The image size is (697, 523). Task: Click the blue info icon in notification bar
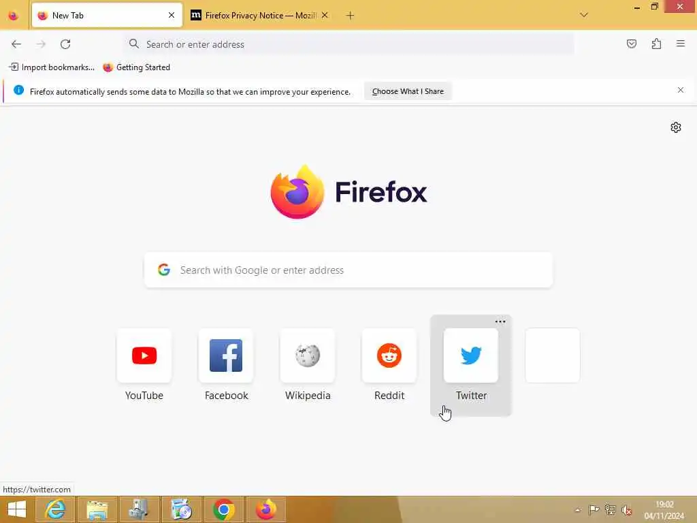(18, 91)
